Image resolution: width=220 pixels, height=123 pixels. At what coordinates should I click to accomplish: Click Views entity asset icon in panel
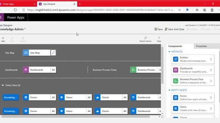point(176,109)
